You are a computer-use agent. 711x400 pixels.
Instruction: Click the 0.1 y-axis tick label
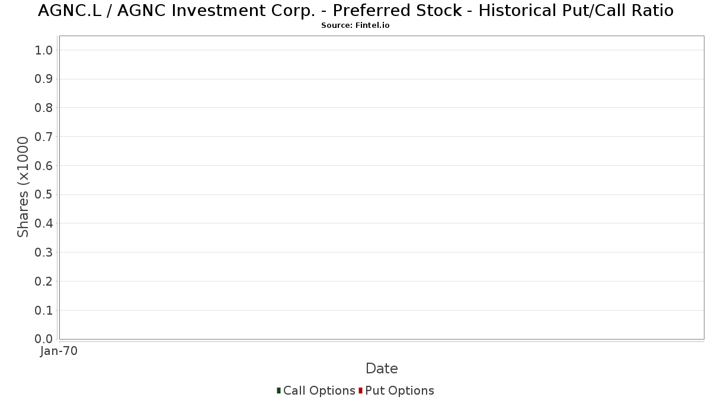44,311
